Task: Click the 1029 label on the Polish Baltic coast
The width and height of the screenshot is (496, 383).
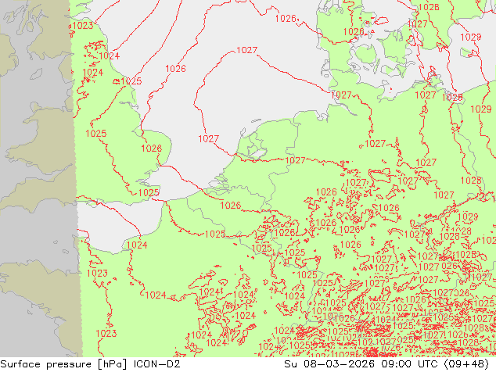Action: 481,109
